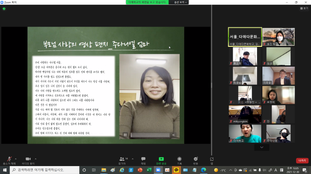Open the 앱 apps icon in Zoom toolbar
This screenshot has width=311, height=174.
[x=211, y=159]
